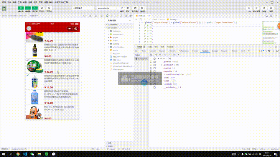
Task: Expand the components folder in explorer
Action: tap(118, 34)
